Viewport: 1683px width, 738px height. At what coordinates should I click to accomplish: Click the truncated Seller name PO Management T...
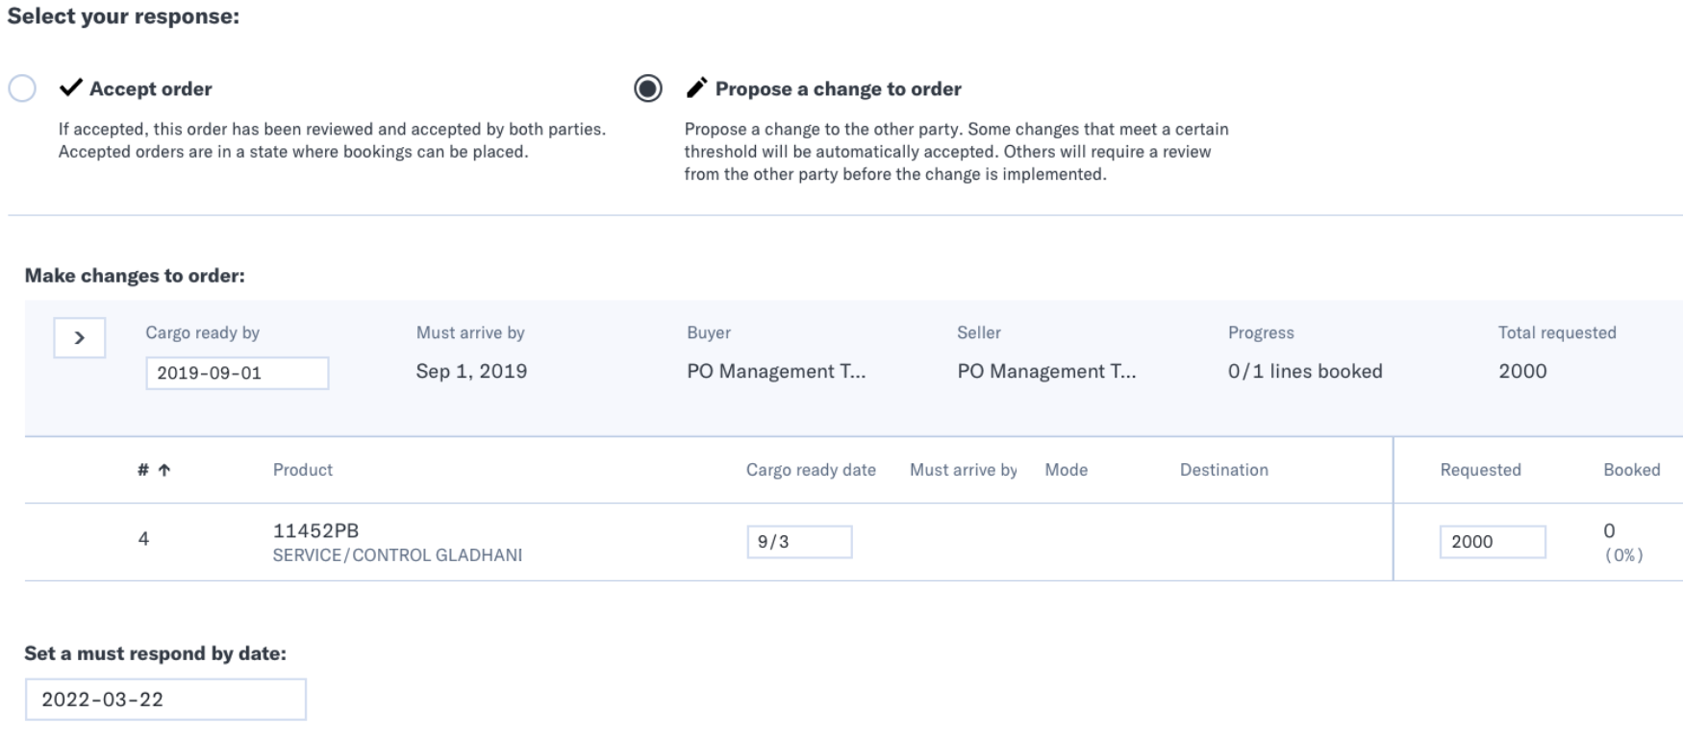tap(1046, 371)
